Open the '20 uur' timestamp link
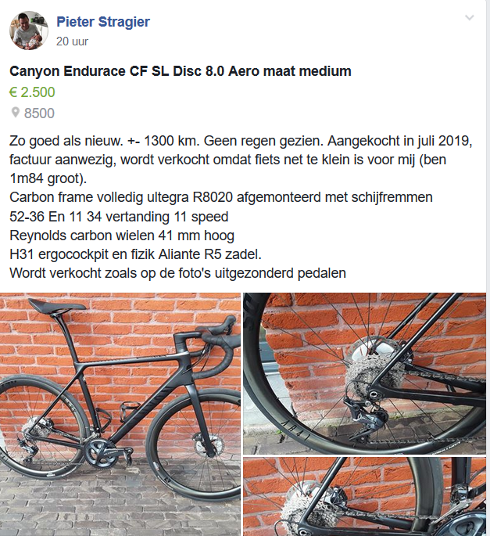The width and height of the screenshot is (490, 536). (x=72, y=41)
